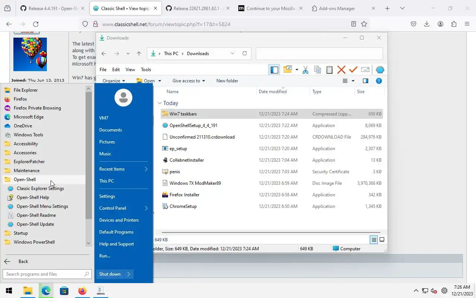Open OneDrive from start menu list
The image size is (476, 298).
tap(44, 126)
